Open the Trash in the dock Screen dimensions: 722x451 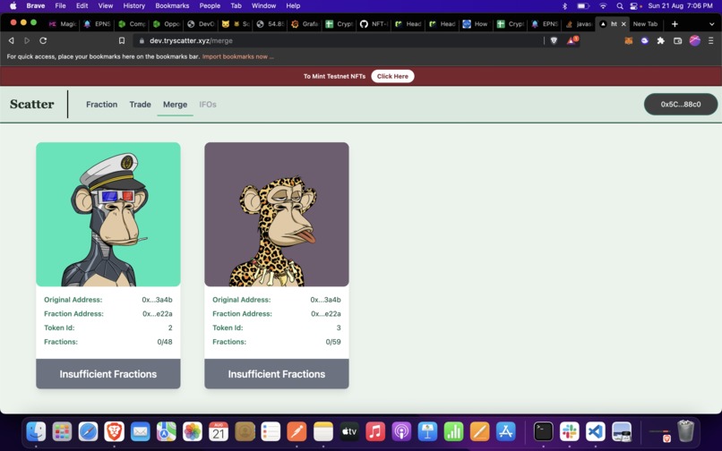(685, 431)
